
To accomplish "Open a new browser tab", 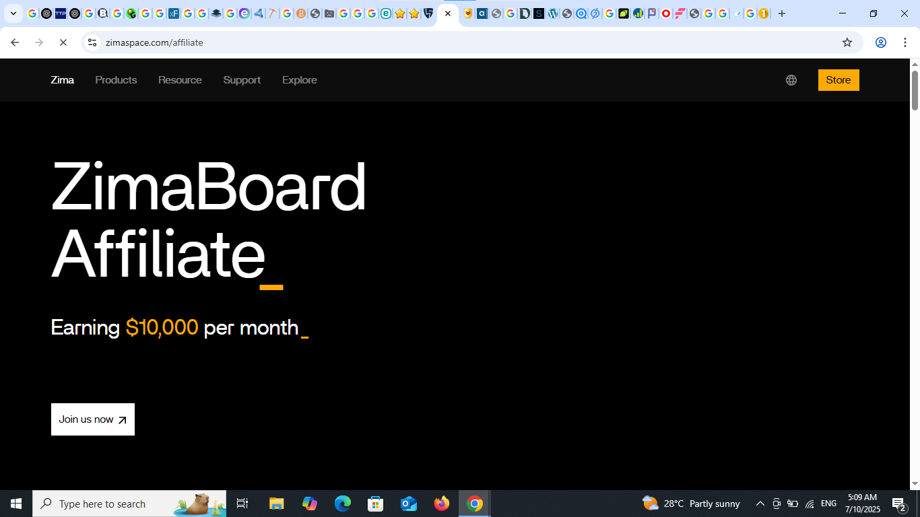I will click(782, 13).
